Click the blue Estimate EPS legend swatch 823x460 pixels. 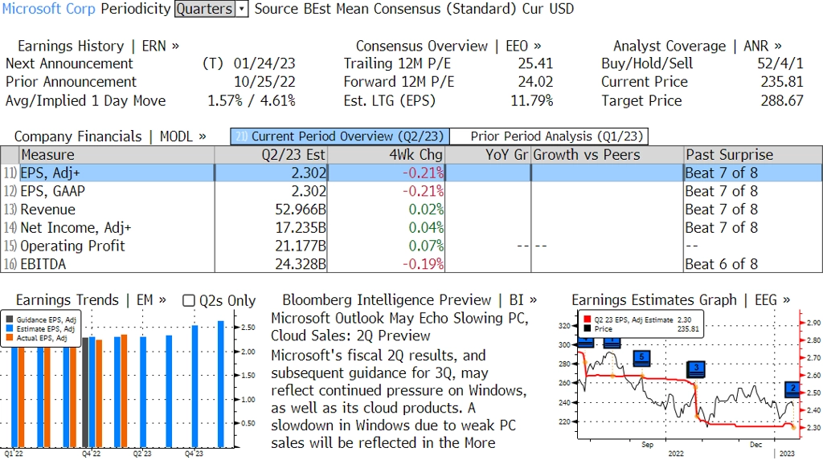click(x=10, y=329)
